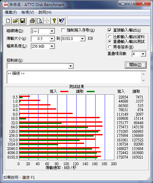The height and width of the screenshot is (183, 153).
Task: Click the 讀取 column header above results
Action: click(x=136, y=91)
